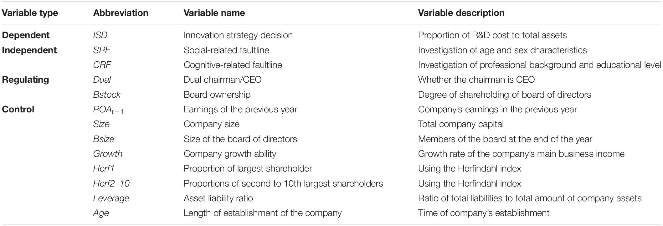
Task: Select the Dependent variable type cell
Action: pyautogui.click(x=26, y=35)
